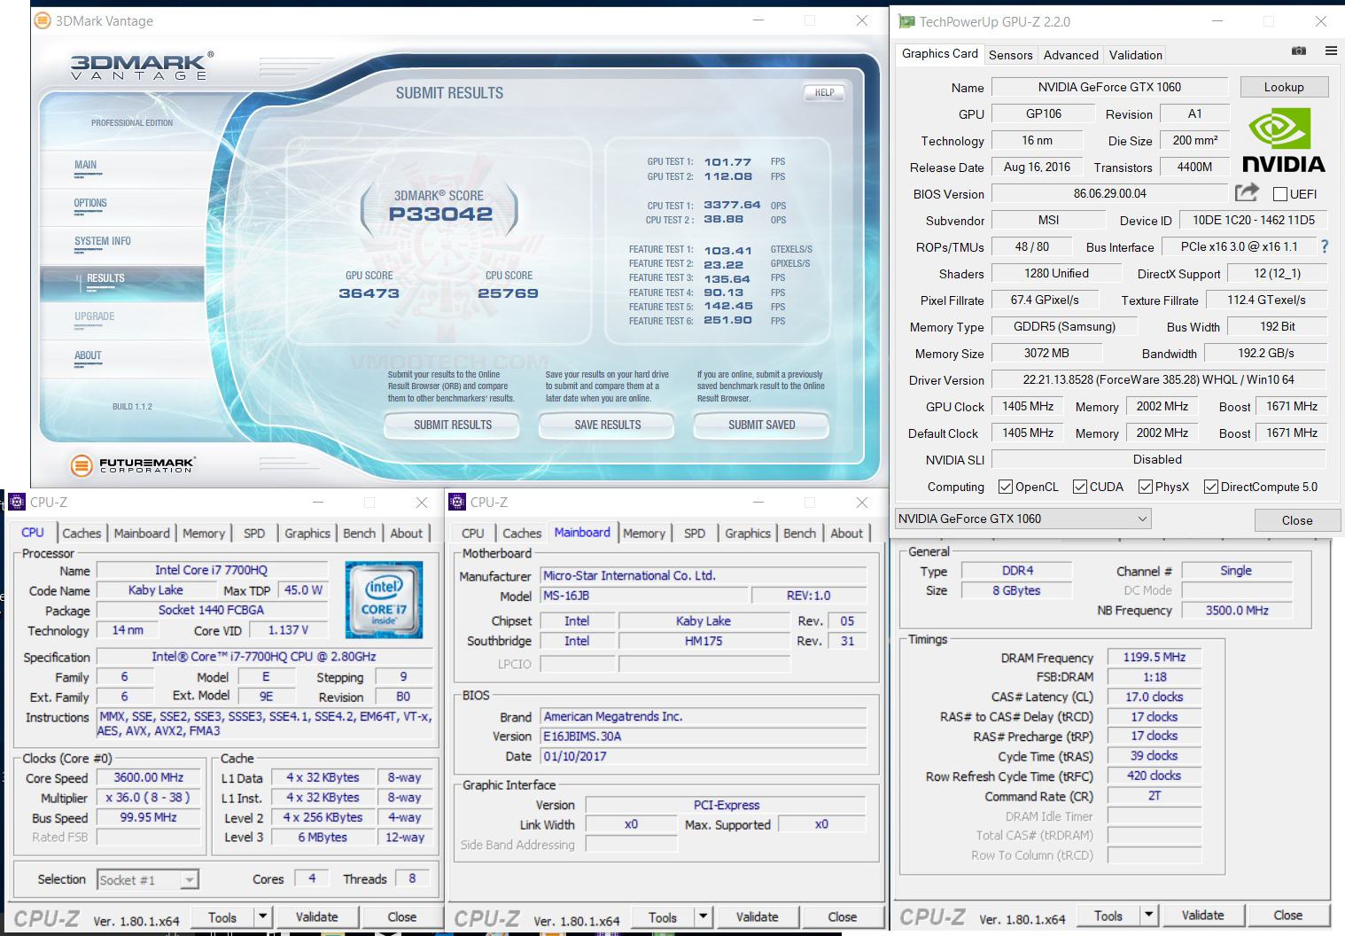This screenshot has width=1345, height=936.
Task: Open the Caches tab in CPU window
Action: [x=82, y=533]
